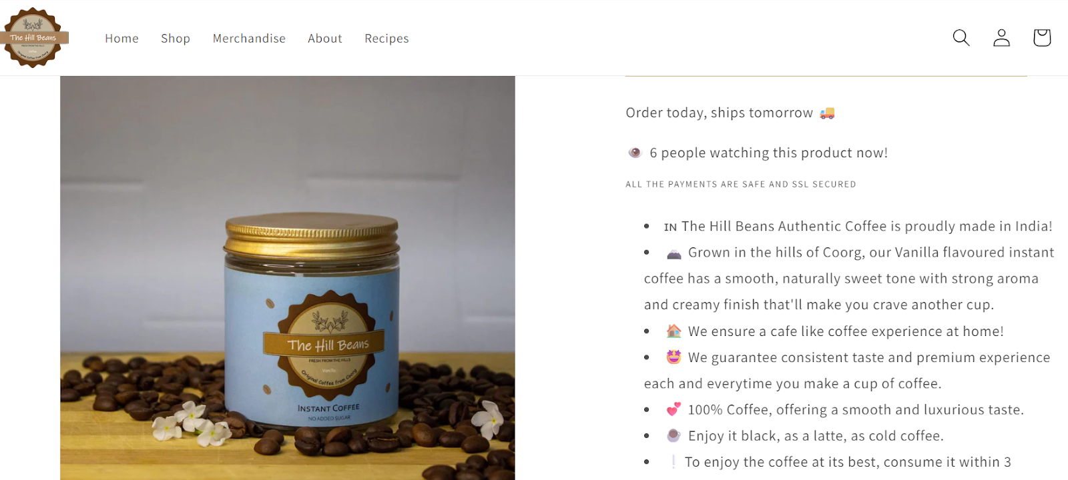Navigate to the Home menu item
1068x480 pixels.
[x=121, y=38]
